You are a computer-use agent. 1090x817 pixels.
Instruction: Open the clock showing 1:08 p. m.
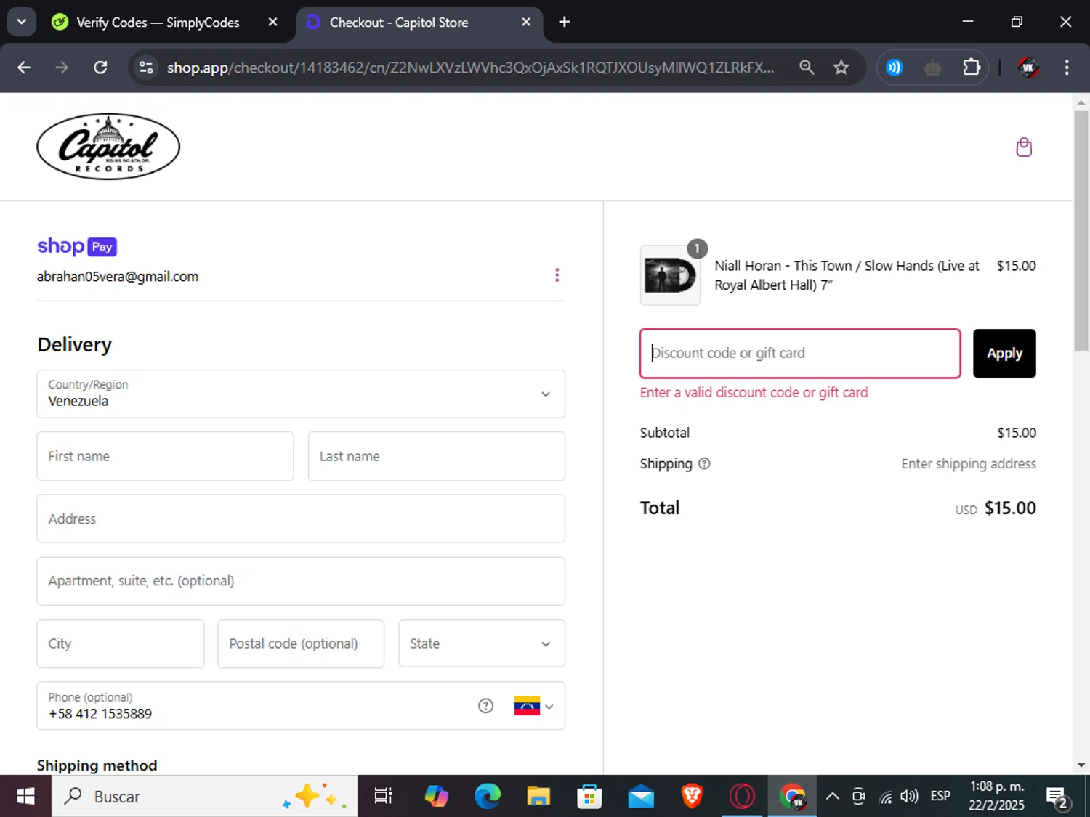coord(997,797)
